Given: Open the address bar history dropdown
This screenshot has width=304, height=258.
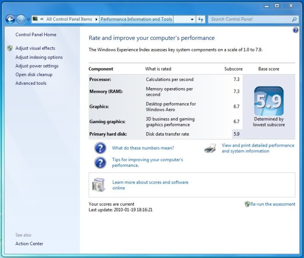Looking at the screenshot, I should (x=192, y=19).
